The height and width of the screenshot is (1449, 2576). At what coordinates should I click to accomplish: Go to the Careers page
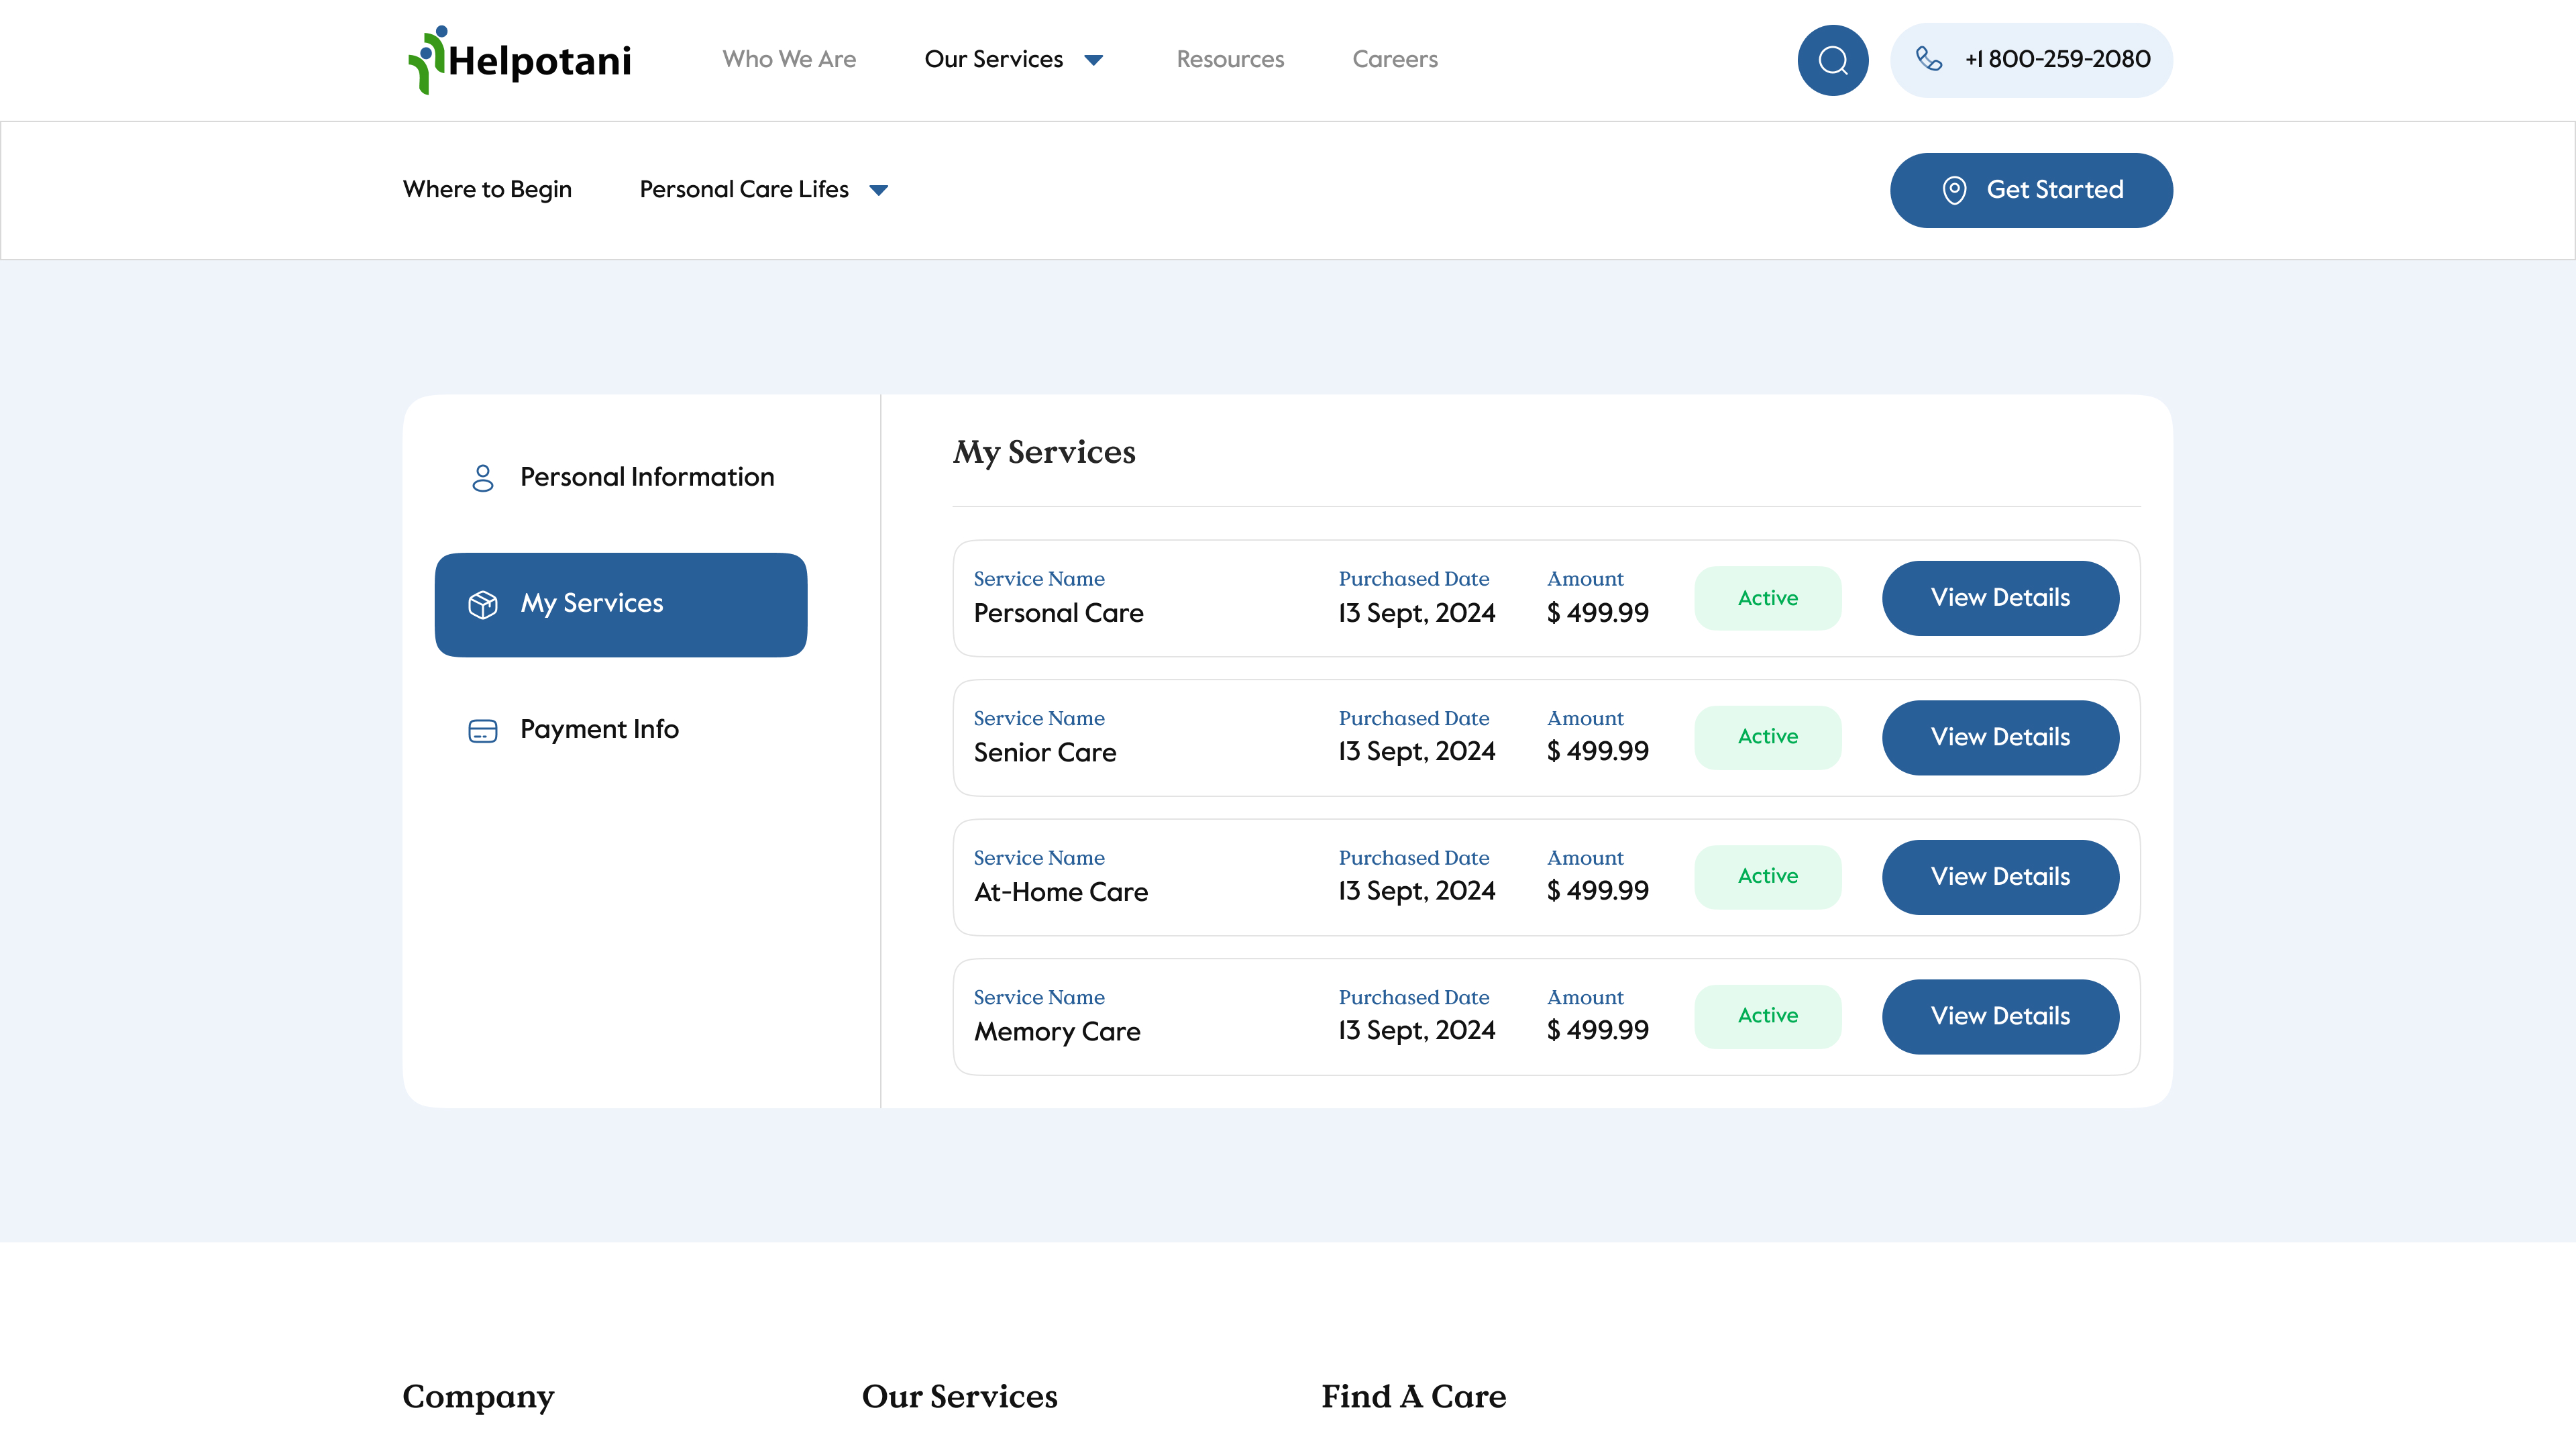coord(1394,59)
